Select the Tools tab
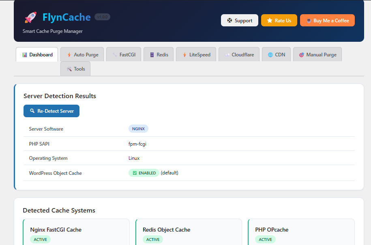 click(x=75, y=69)
